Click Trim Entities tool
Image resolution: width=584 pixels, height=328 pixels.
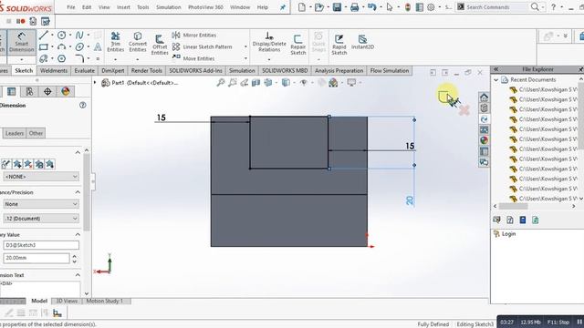click(x=116, y=42)
